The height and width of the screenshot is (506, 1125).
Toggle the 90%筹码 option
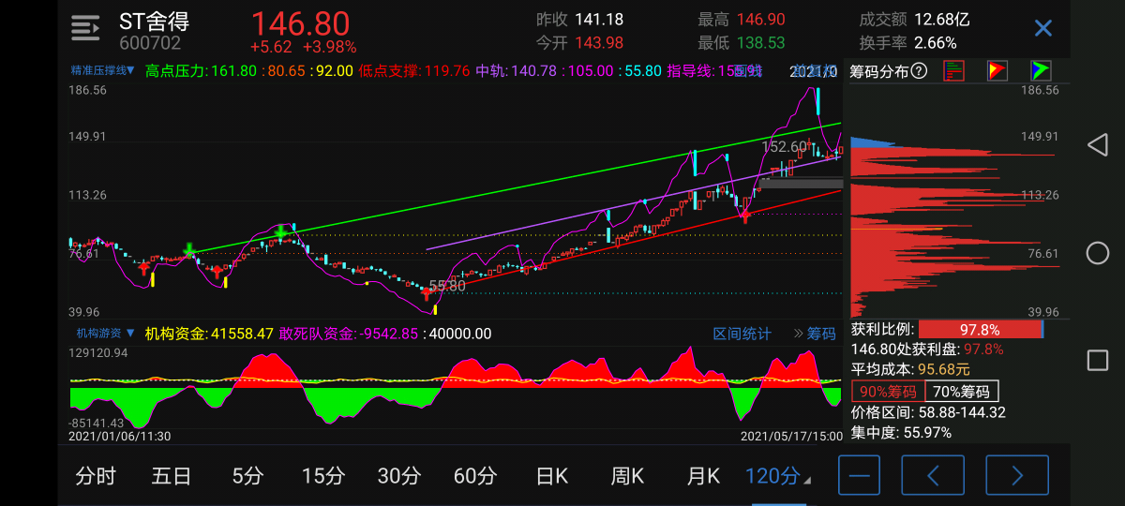(x=887, y=392)
